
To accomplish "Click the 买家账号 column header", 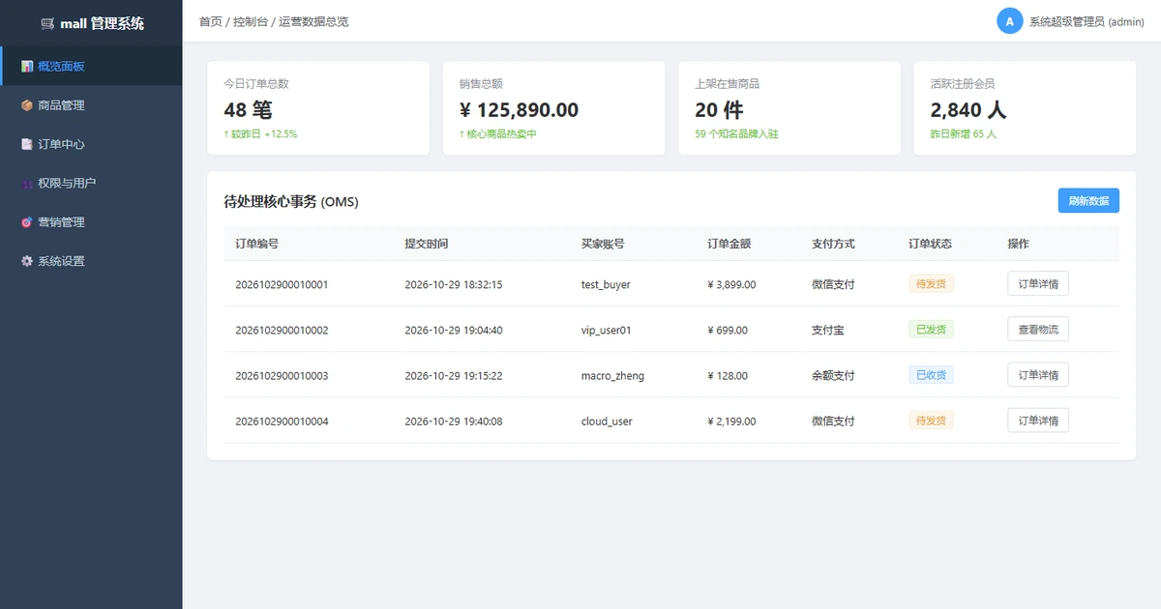I will [603, 244].
